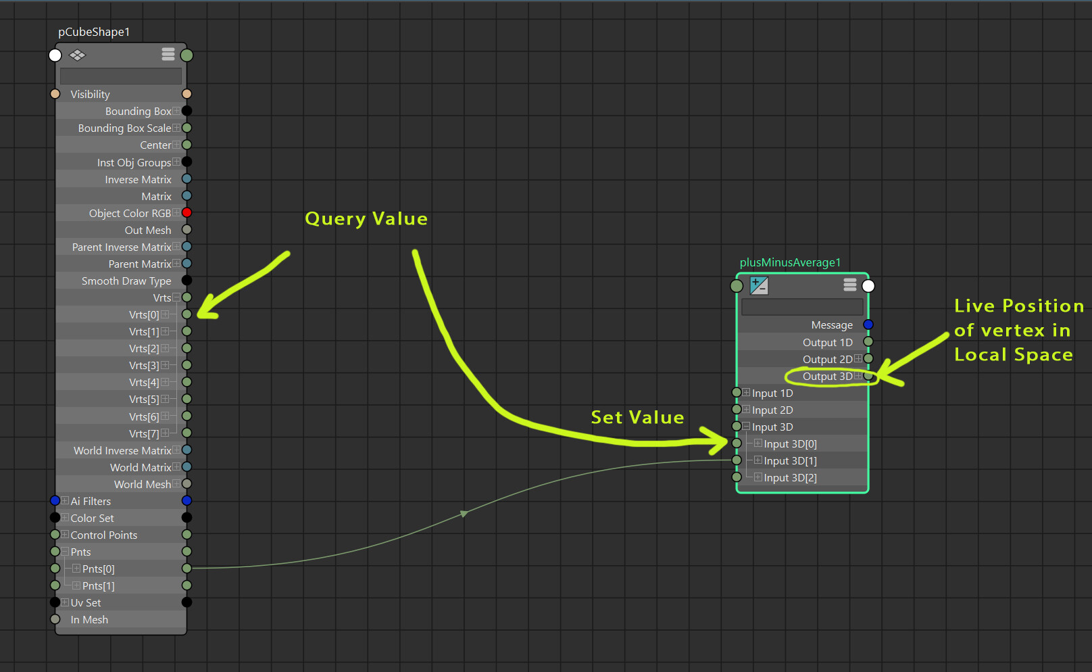Click the Input 3D[0] input port
Image resolution: width=1092 pixels, height=672 pixels.
click(x=737, y=443)
